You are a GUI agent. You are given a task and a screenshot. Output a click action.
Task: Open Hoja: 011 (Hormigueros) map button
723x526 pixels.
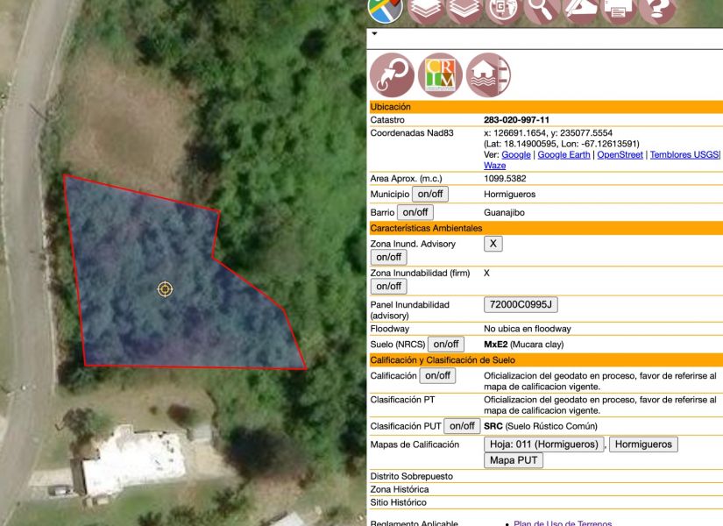click(544, 444)
